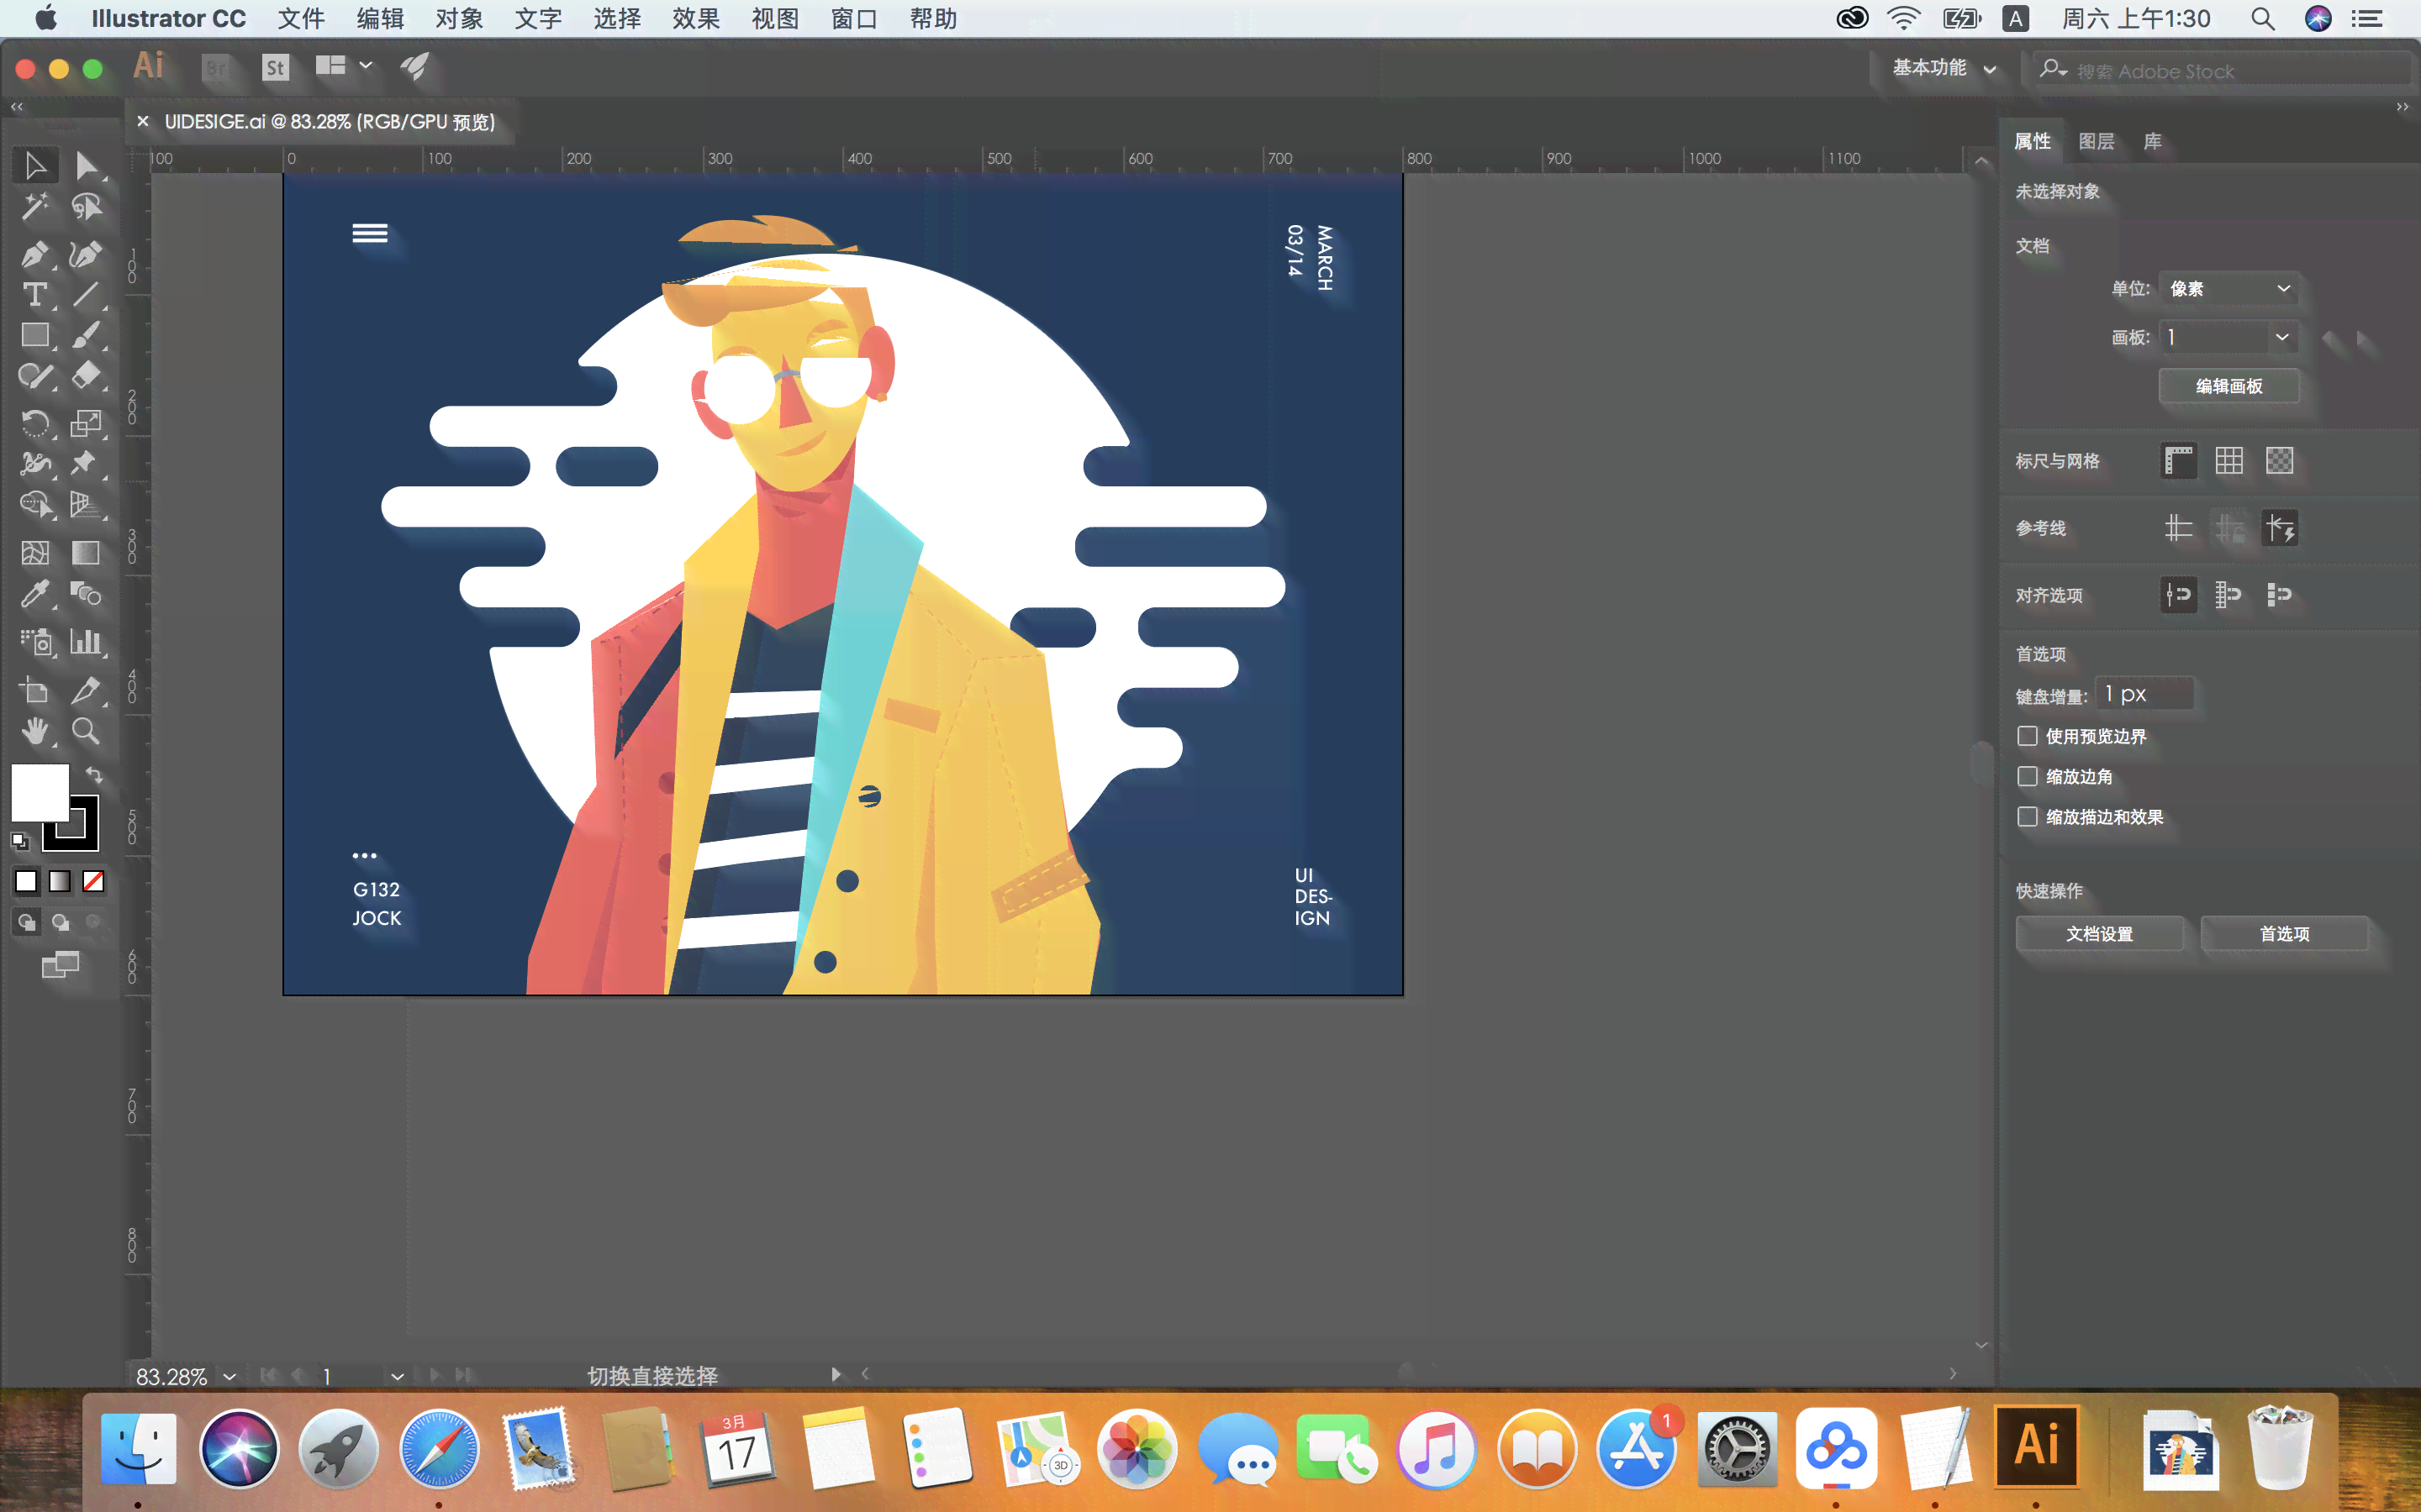Toggle transparency grid in 标尺与网格
The width and height of the screenshot is (2421, 1512).
[x=2280, y=461]
